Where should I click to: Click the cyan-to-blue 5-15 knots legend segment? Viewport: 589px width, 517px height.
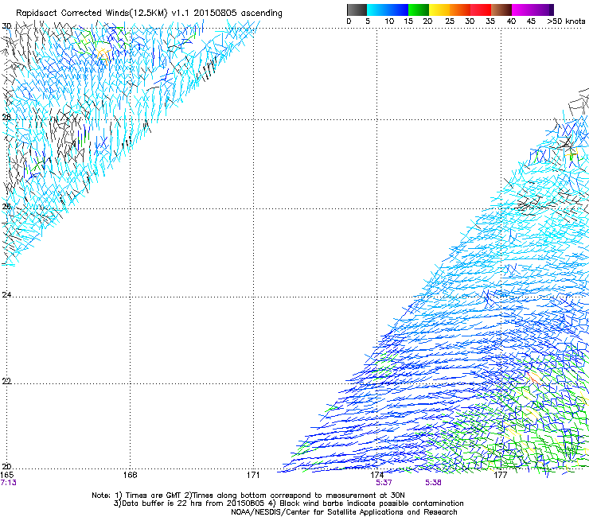click(x=388, y=10)
